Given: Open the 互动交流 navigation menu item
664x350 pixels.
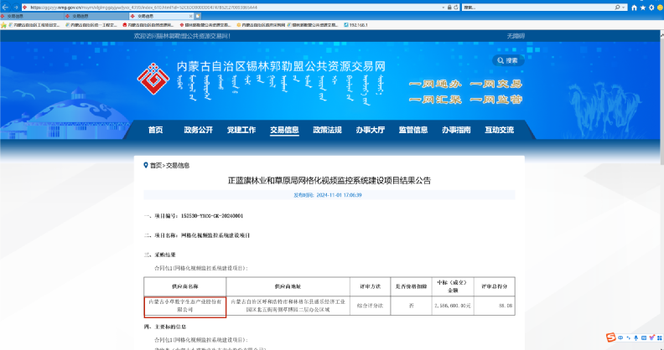Looking at the screenshot, I should coord(500,130).
